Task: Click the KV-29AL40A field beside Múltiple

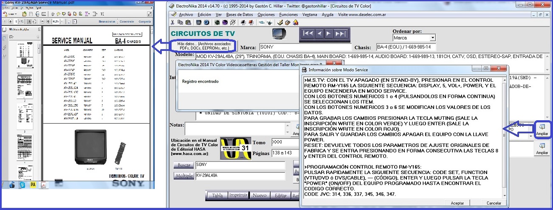Action: point(240,176)
